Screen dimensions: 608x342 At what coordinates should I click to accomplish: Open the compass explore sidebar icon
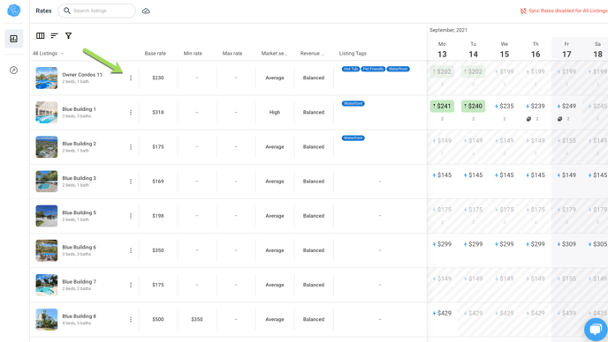[13, 70]
